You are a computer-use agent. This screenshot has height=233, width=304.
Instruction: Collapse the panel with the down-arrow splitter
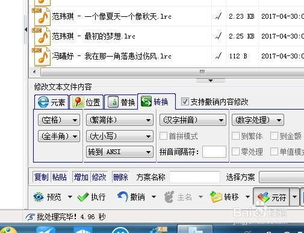click(x=211, y=81)
